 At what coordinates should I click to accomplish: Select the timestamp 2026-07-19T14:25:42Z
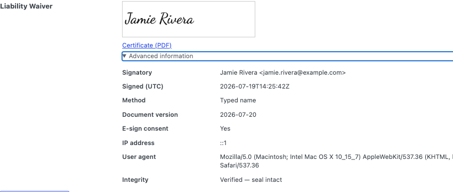pyautogui.click(x=255, y=86)
